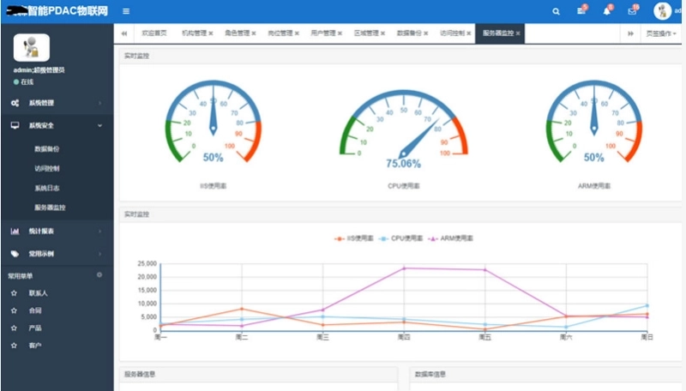Click the star icon beside 合同
Image resolution: width=686 pixels, height=391 pixels.
tap(14, 310)
